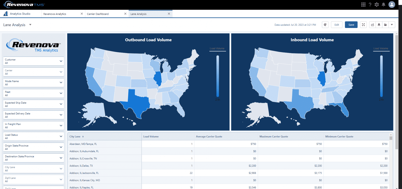Image resolution: width=402 pixels, height=189 pixels.
Task: Open the color palette theme icon
Action: pyautogui.click(x=325, y=24)
